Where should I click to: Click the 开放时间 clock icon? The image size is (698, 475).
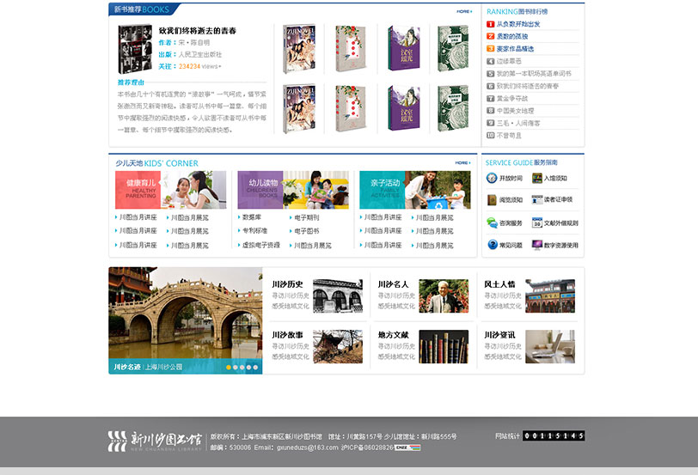493,179
